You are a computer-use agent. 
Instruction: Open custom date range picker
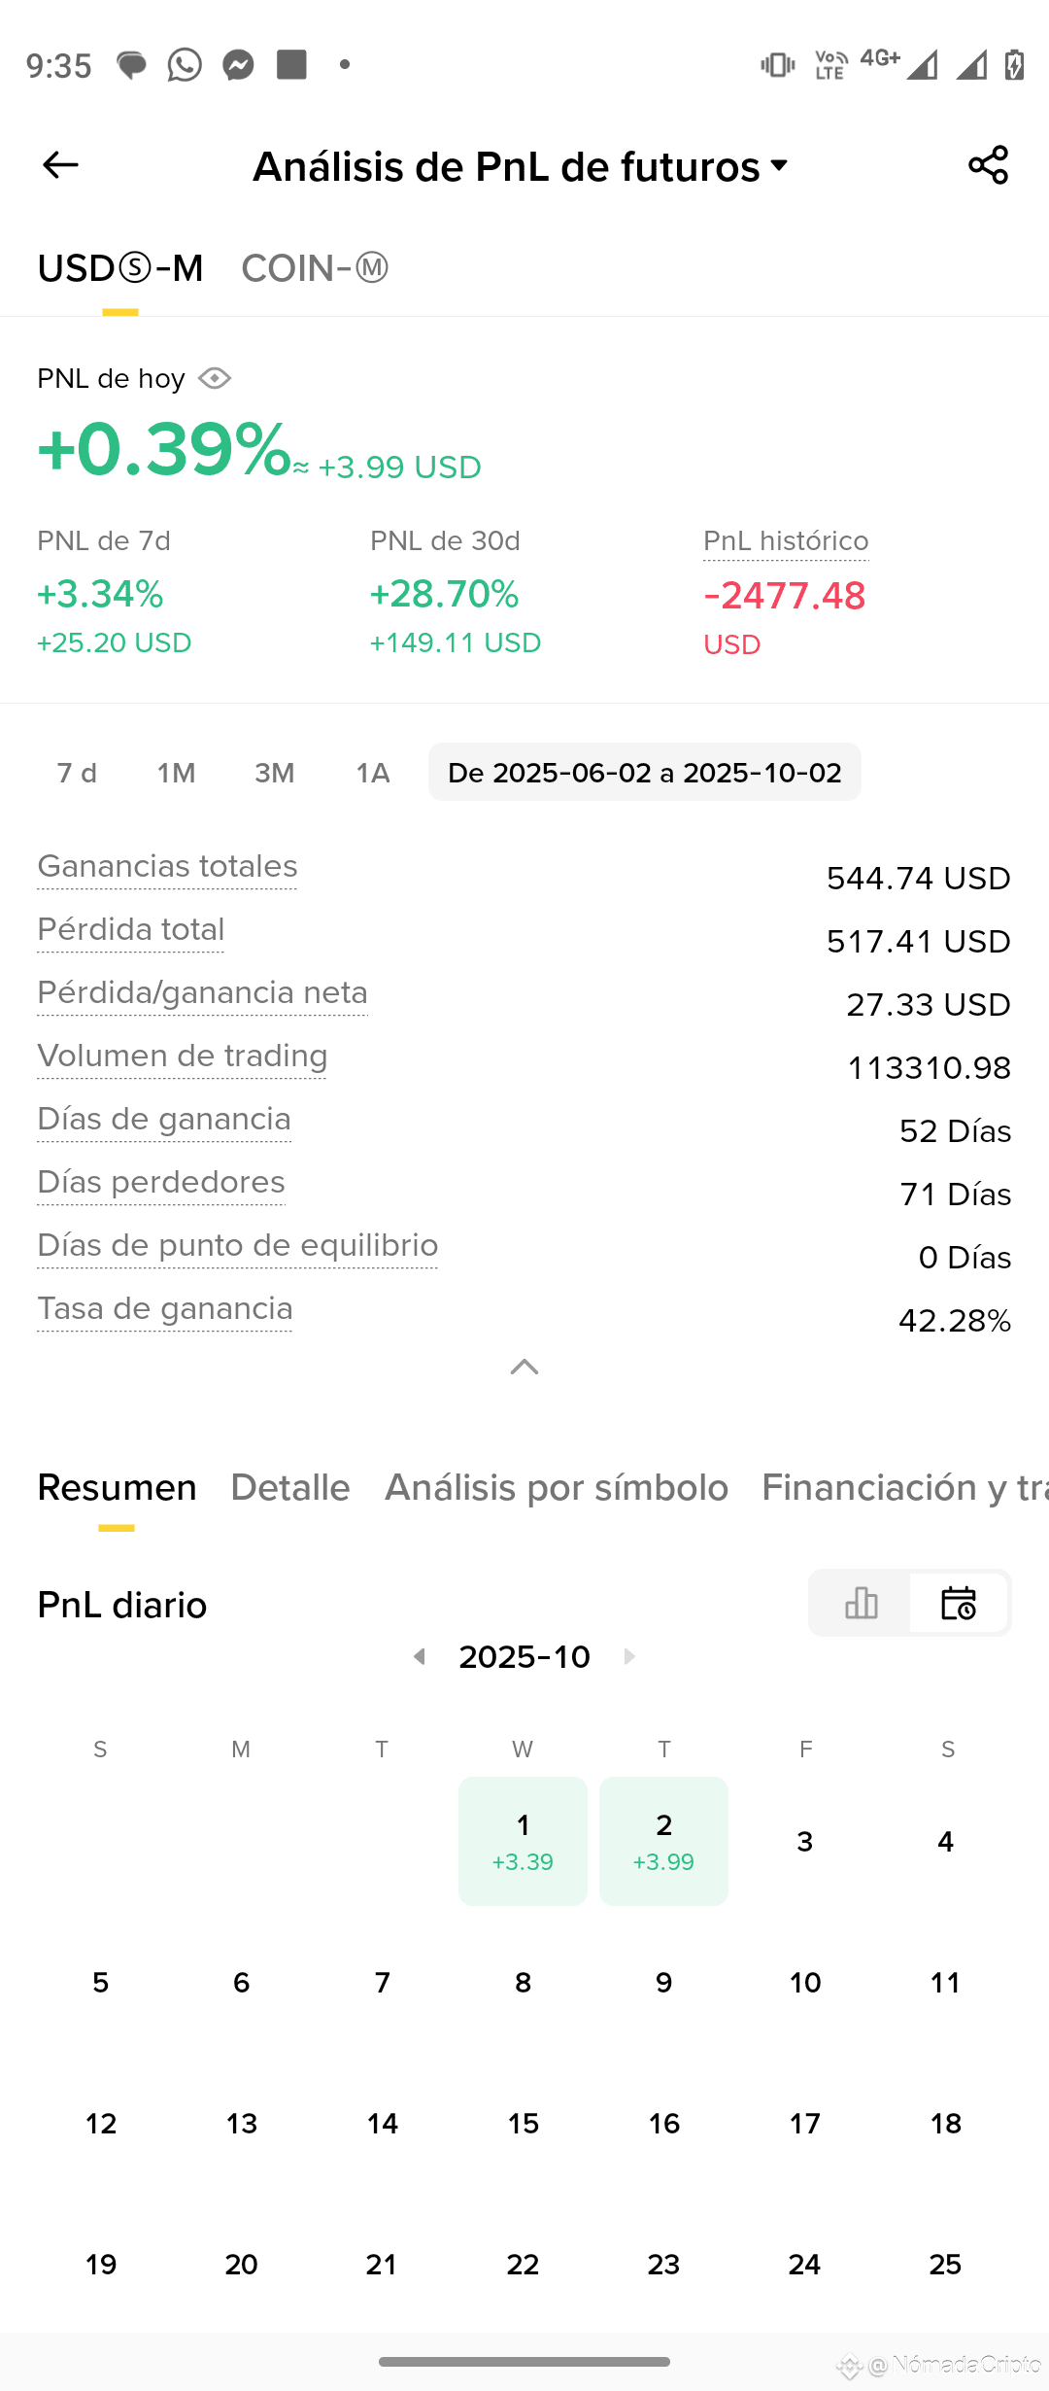(644, 773)
